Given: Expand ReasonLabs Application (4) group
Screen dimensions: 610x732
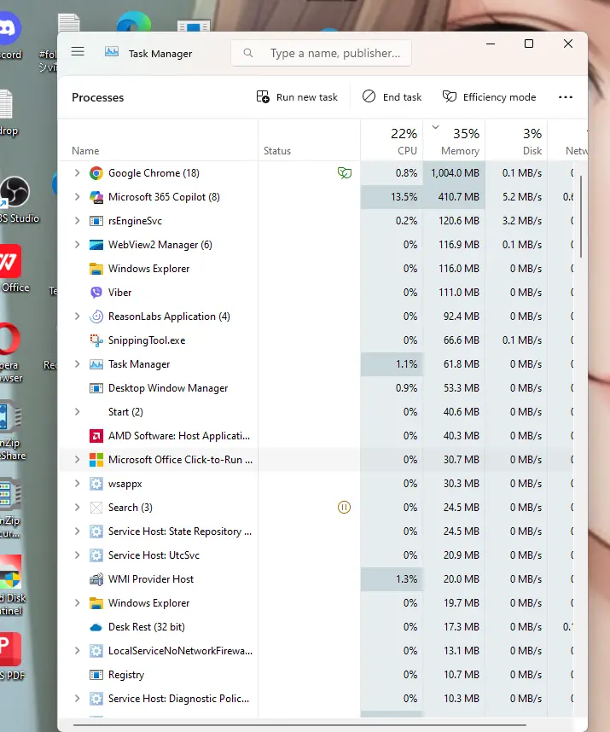Looking at the screenshot, I should (x=77, y=317).
